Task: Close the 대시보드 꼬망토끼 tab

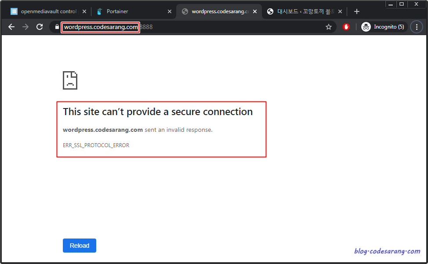Action: click(340, 11)
